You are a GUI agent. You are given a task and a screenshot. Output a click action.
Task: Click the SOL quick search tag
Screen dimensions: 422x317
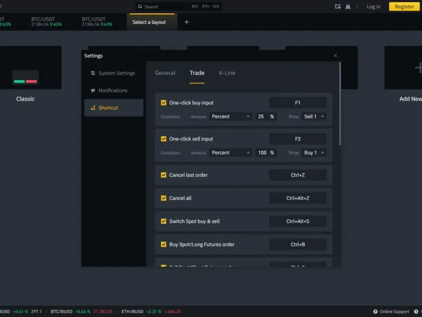(216, 6)
